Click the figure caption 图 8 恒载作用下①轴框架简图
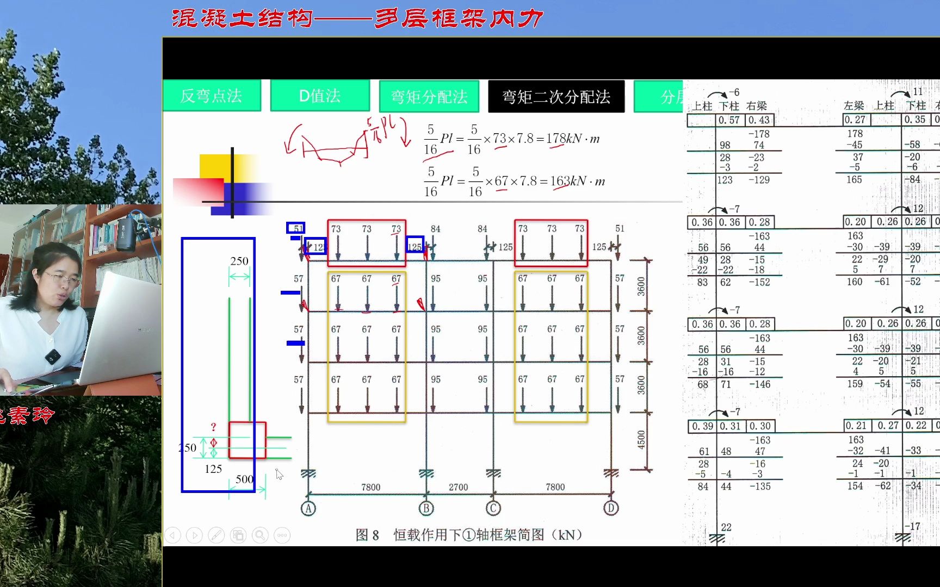This screenshot has width=940, height=587. [469, 535]
